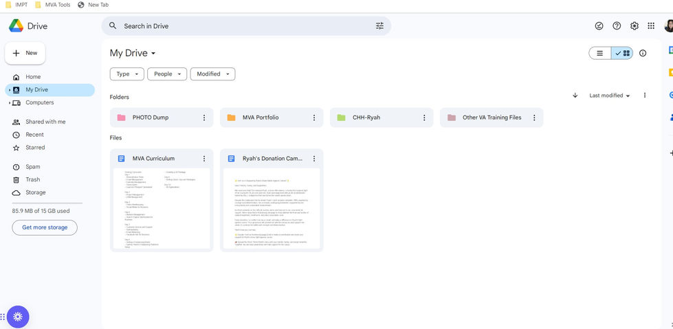Open the New Tab bookmark

[93, 5]
